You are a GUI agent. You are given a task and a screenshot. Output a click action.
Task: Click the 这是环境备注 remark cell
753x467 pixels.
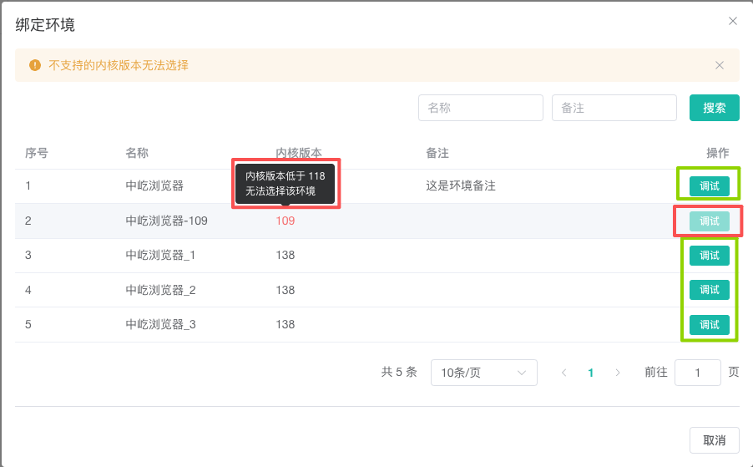pos(461,186)
